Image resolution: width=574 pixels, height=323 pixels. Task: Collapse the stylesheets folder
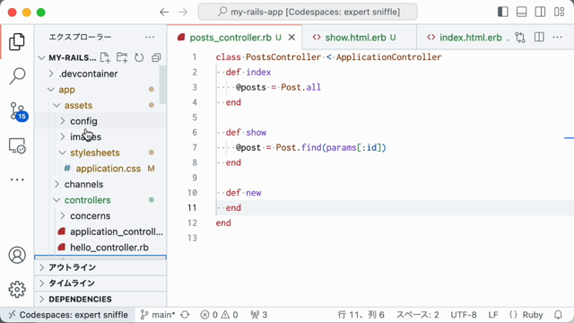pyautogui.click(x=100, y=153)
